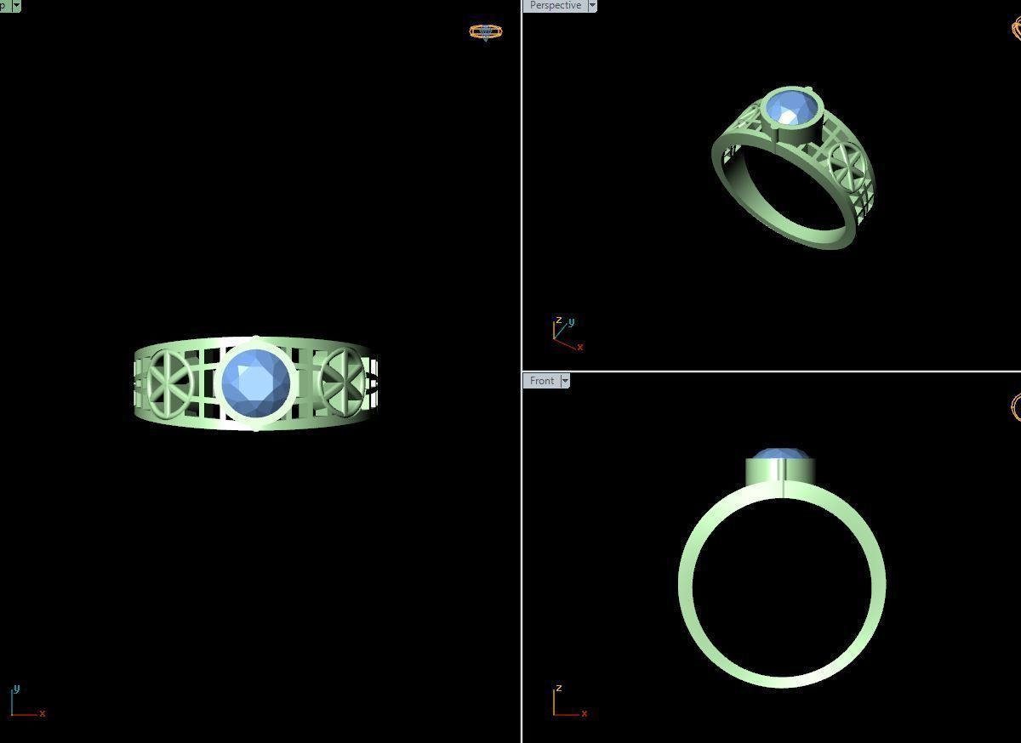Open the Front viewport dropdown arrow
The image size is (1021, 743).
[564, 381]
